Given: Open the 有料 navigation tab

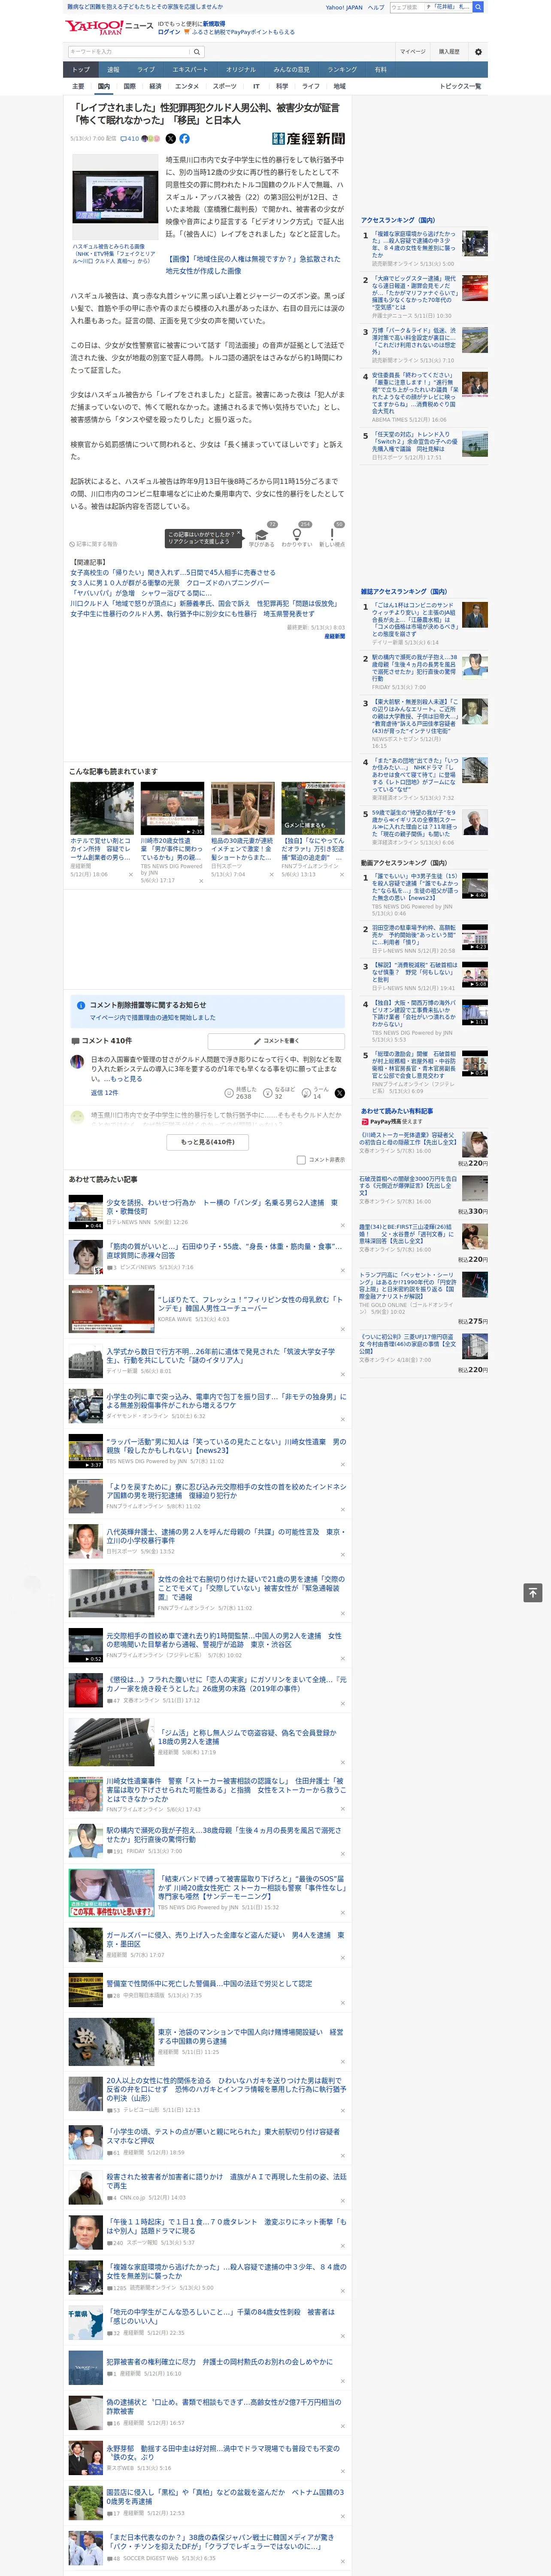Looking at the screenshot, I should coord(380,70).
